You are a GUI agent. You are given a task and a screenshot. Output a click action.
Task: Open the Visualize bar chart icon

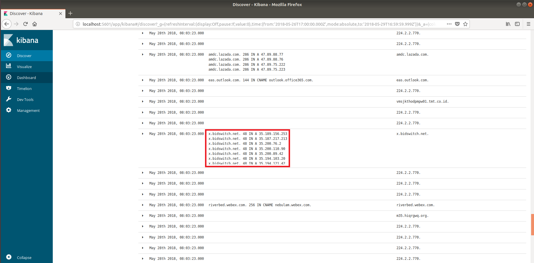[x=9, y=66]
